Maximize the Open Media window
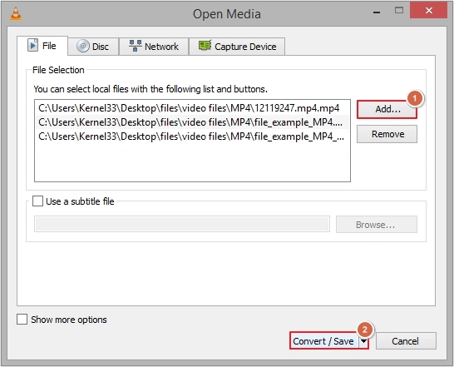The width and height of the screenshot is (454, 367). click(399, 11)
